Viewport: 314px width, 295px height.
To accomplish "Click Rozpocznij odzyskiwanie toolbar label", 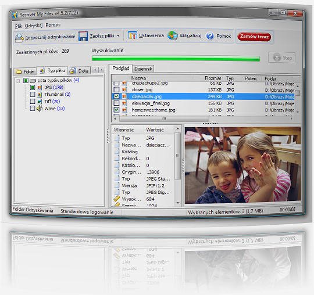I will pyautogui.click(x=50, y=37).
